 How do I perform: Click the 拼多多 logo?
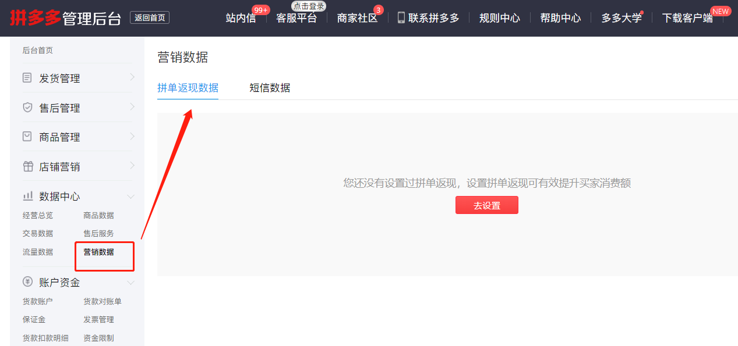(x=34, y=17)
